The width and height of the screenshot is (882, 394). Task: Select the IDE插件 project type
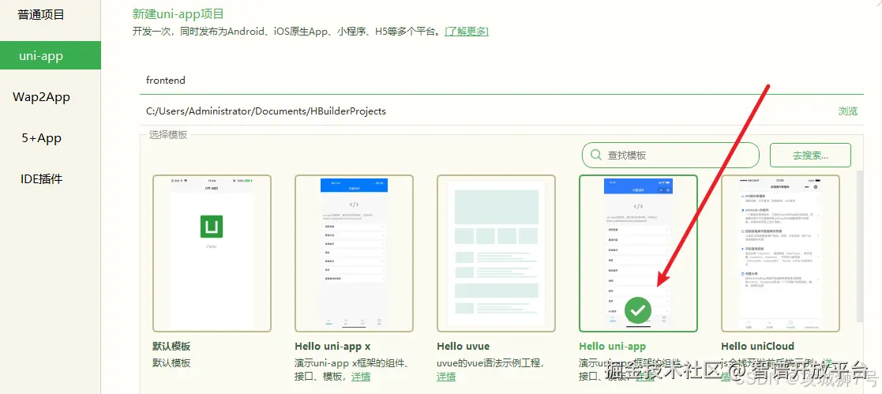pyautogui.click(x=41, y=179)
